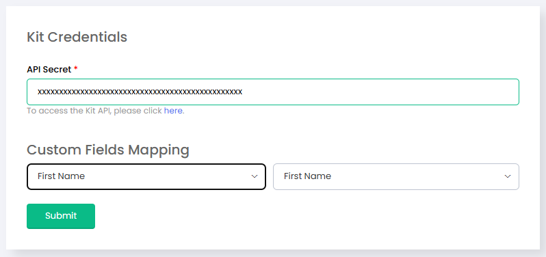Click the red required asterisk beside API Secret
Screen dimensions: 546x257
[75, 68]
